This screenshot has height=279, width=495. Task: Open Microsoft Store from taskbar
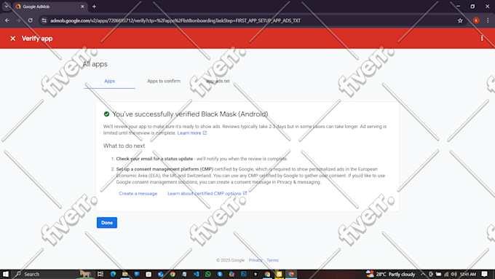(148, 274)
